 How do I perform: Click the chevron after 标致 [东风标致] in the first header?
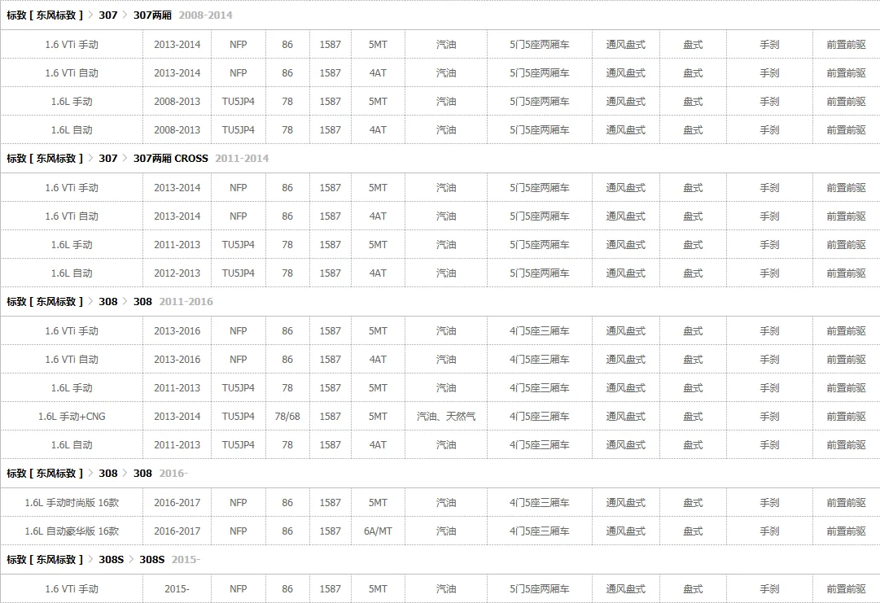(x=91, y=15)
